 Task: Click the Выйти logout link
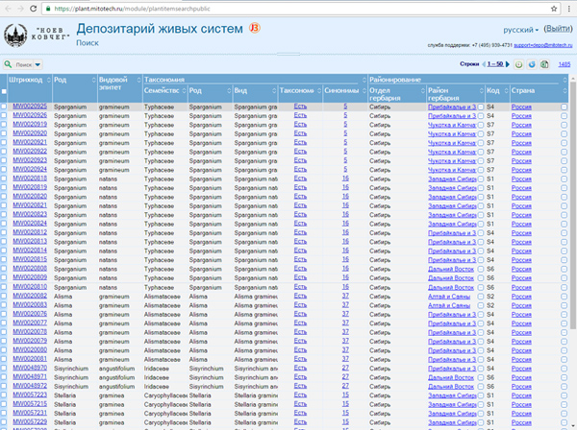558,29
